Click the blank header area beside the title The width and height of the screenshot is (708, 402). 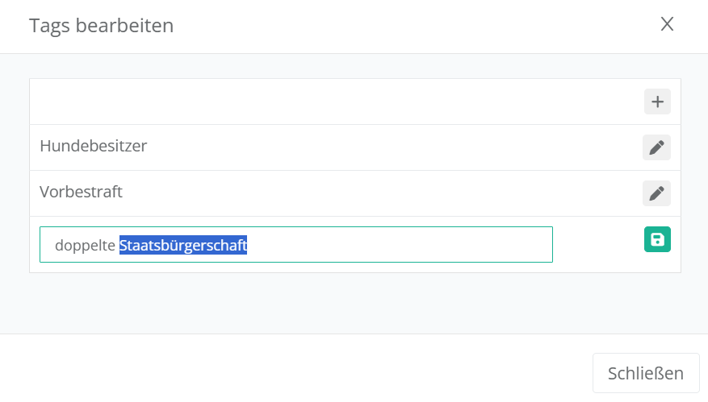tap(404, 26)
